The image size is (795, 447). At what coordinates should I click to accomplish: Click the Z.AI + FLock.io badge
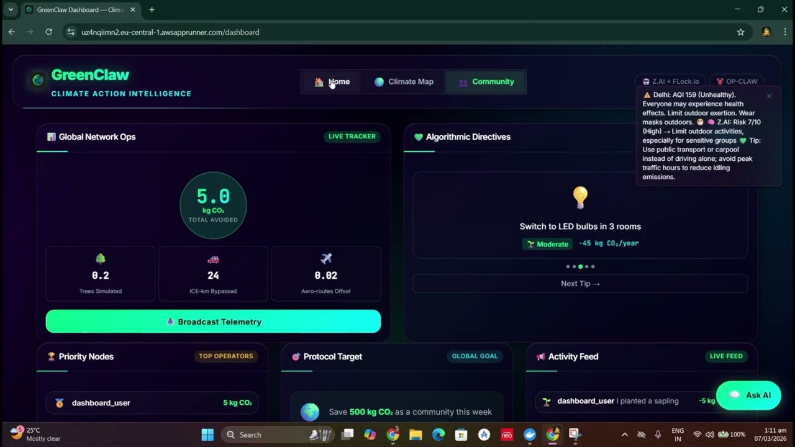[670, 81]
